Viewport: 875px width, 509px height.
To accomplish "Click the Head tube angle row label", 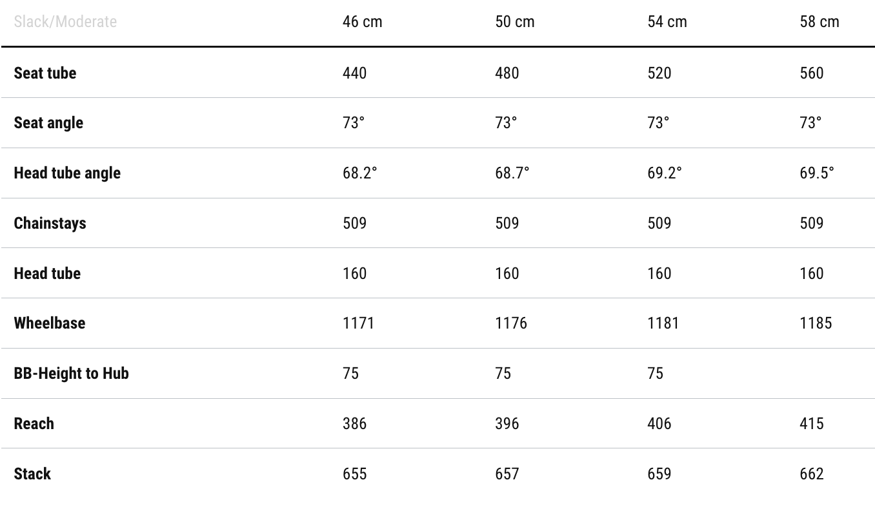I will [67, 173].
